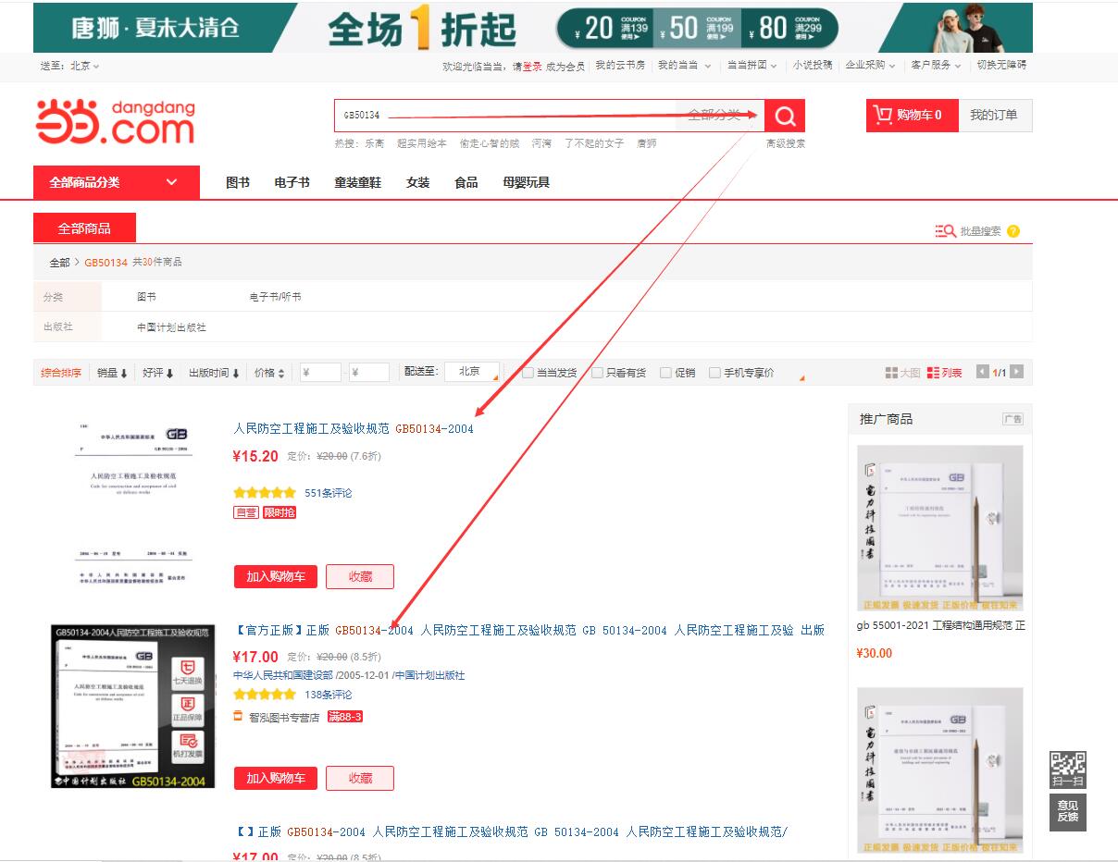Screen dimensions: 1118x862
Task: Open the 女装 navigation item
Action: (417, 182)
